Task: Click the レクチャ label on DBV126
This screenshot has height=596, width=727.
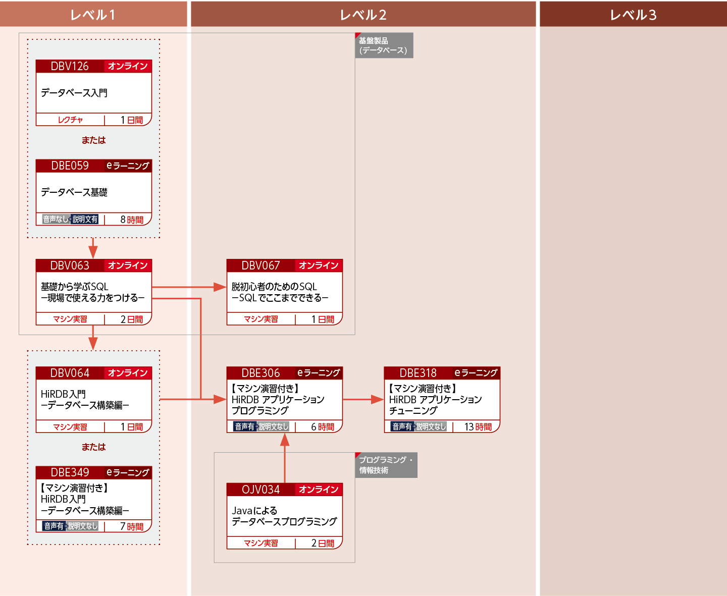Action: point(70,120)
